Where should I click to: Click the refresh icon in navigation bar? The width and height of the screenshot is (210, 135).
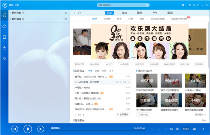point(79,13)
